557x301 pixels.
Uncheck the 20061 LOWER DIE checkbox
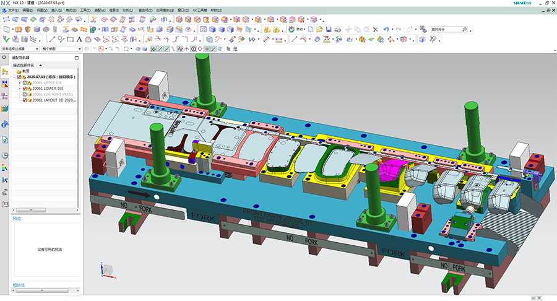coord(25,89)
